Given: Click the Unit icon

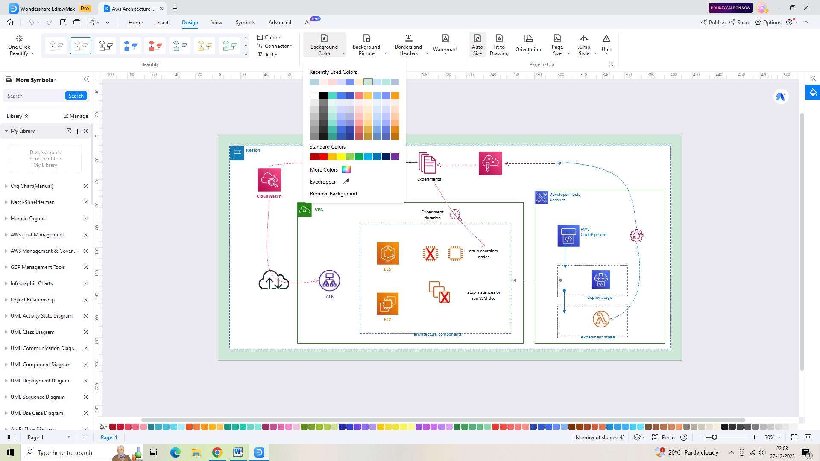Looking at the screenshot, I should point(606,38).
